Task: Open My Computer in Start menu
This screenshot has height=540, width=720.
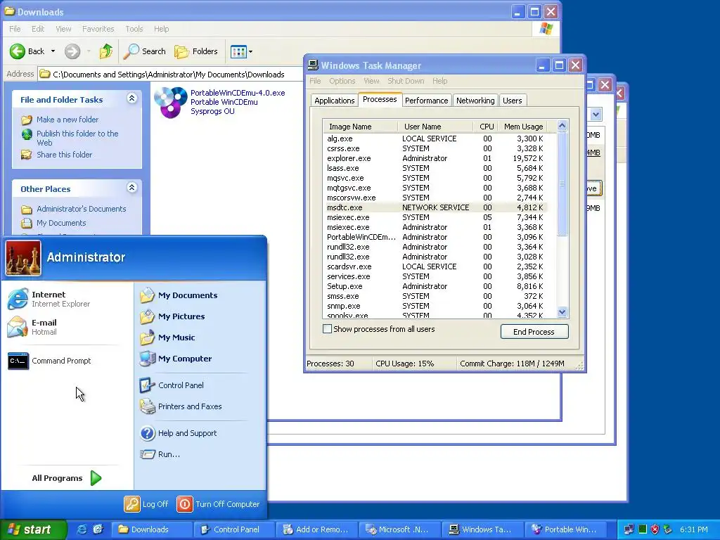Action: click(x=176, y=359)
